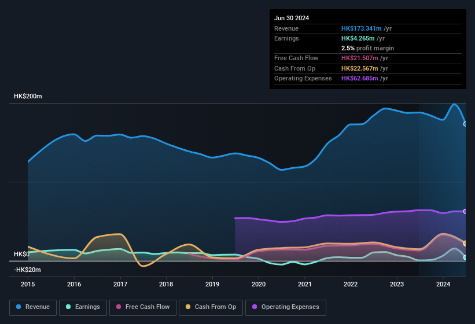475x324 pixels.
Task: Click the -HK$20m y-axis label
Action: point(27,270)
